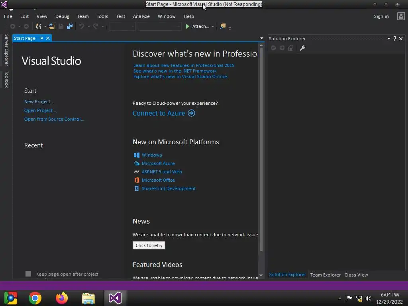Click the Start Page vertical scrollbar thumb
This screenshot has height=306, width=408.
261,150
